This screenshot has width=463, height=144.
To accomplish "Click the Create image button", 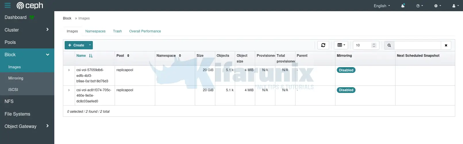I will tap(76, 45).
